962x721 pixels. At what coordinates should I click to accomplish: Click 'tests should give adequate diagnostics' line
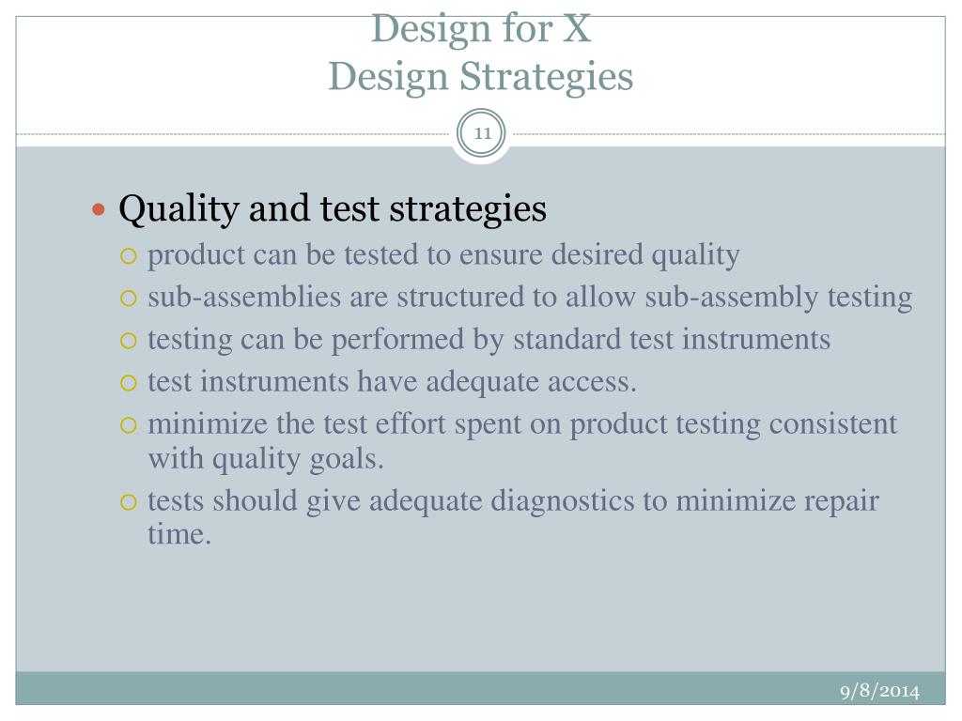coord(513,501)
